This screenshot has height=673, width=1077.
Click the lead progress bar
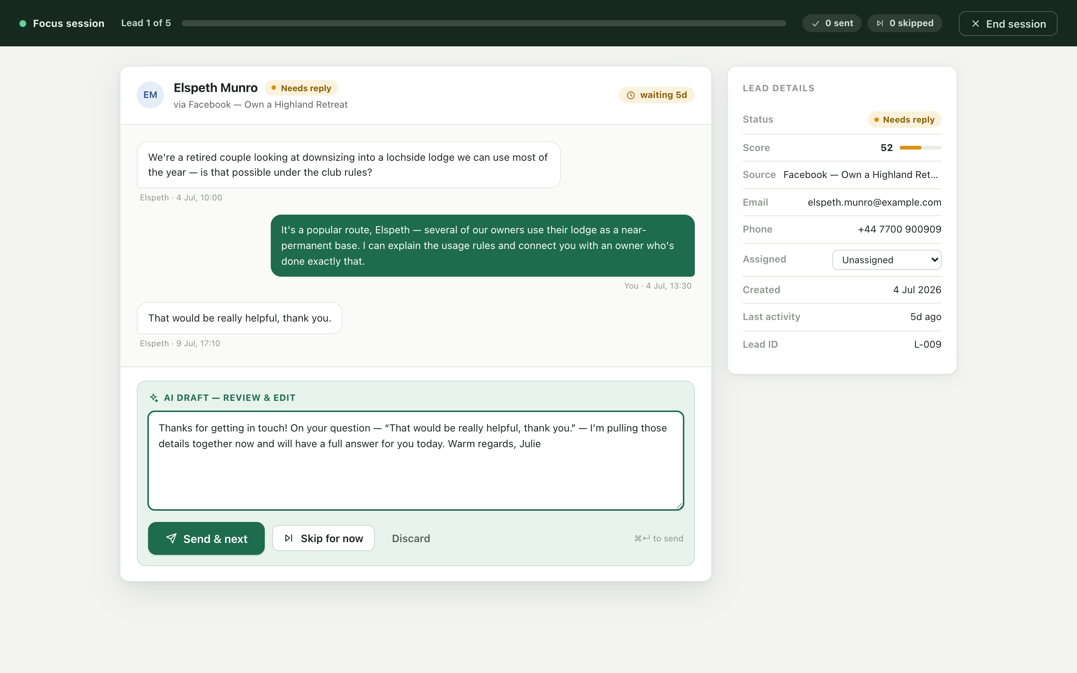[483, 23]
